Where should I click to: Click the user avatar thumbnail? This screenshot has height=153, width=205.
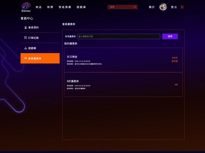tap(163, 7)
